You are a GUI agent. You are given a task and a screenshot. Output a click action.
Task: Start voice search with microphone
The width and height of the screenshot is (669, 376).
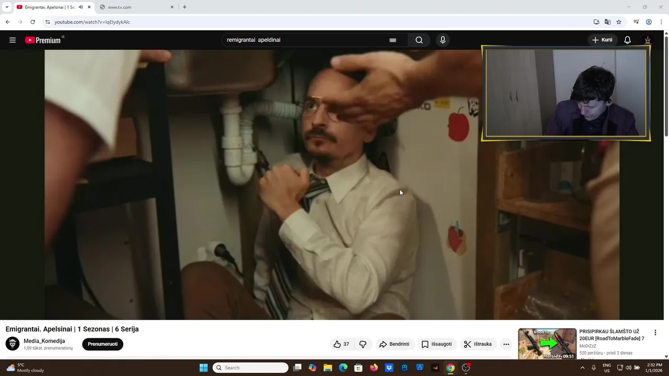(x=443, y=40)
